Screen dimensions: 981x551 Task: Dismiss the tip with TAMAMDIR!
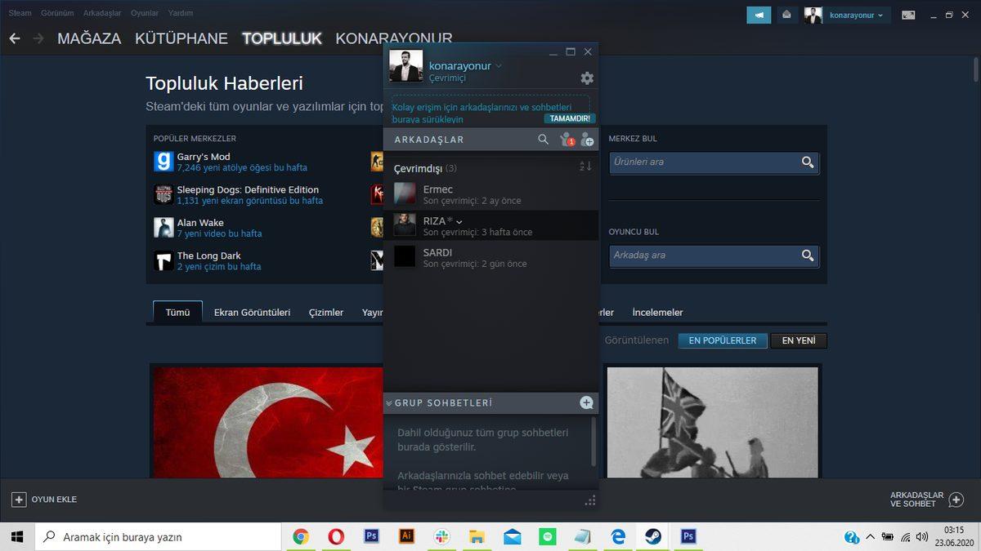click(570, 118)
